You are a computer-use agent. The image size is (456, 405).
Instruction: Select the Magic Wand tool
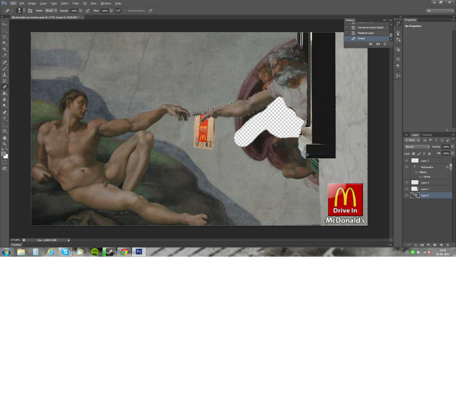pyautogui.click(x=4, y=43)
